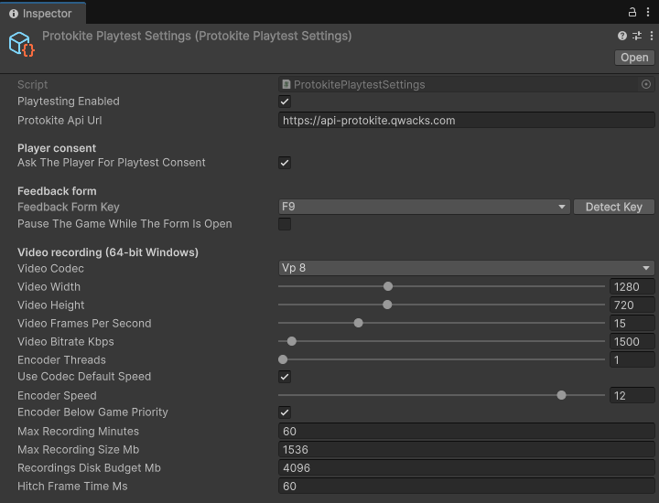Image resolution: width=659 pixels, height=503 pixels.
Task: Click the Encoder Speed value field 12
Action: click(x=632, y=395)
